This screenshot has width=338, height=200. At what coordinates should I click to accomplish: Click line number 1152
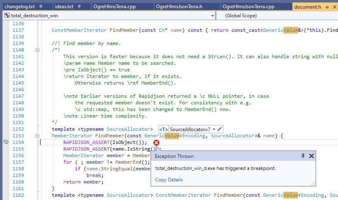pos(18,129)
